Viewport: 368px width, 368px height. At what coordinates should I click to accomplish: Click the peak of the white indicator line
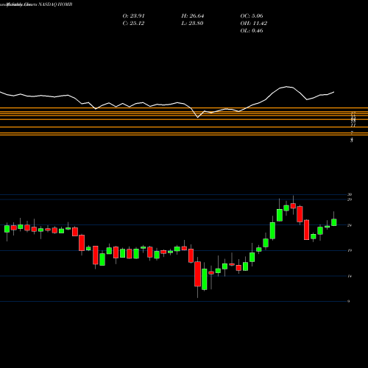[x=286, y=87]
